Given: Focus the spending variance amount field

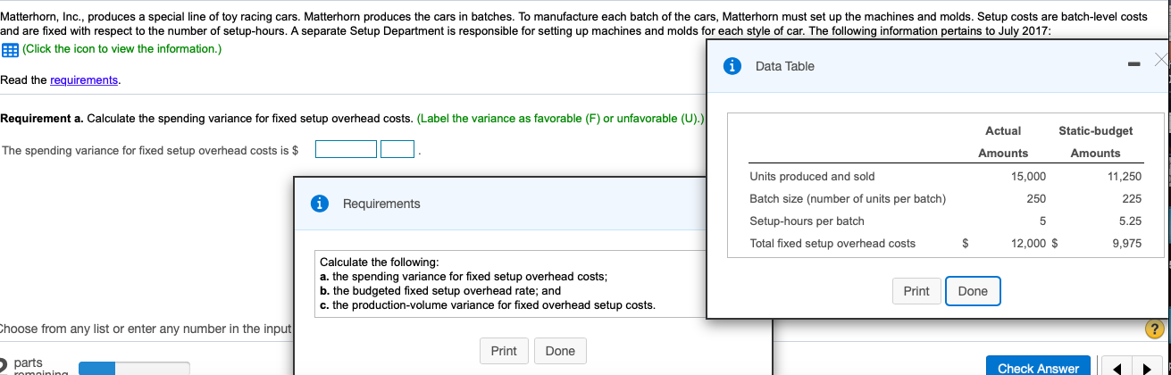Looking at the screenshot, I should pyautogui.click(x=346, y=150).
